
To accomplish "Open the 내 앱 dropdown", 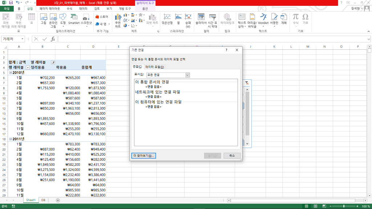I will pos(109,24).
